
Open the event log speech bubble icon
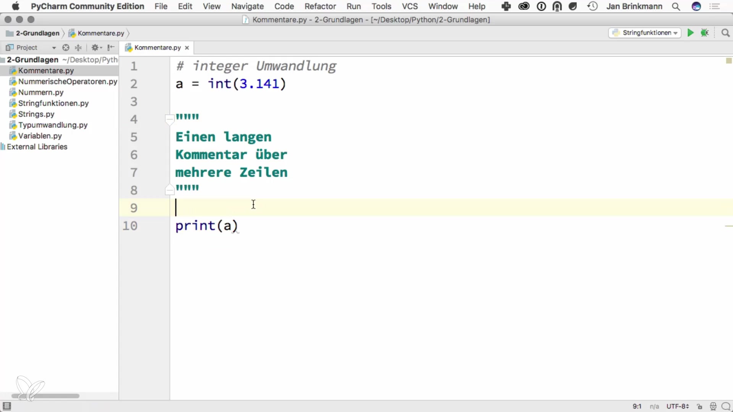click(726, 406)
